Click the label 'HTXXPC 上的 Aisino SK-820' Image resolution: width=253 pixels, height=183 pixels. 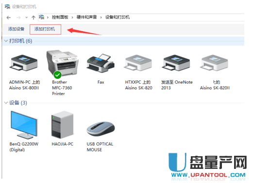pos(138,85)
